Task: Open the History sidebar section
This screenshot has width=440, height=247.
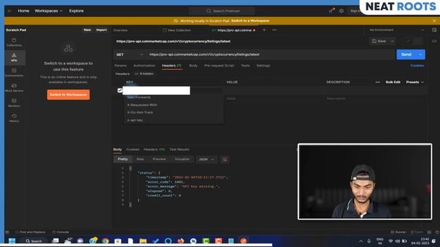Action: pyautogui.click(x=14, y=118)
